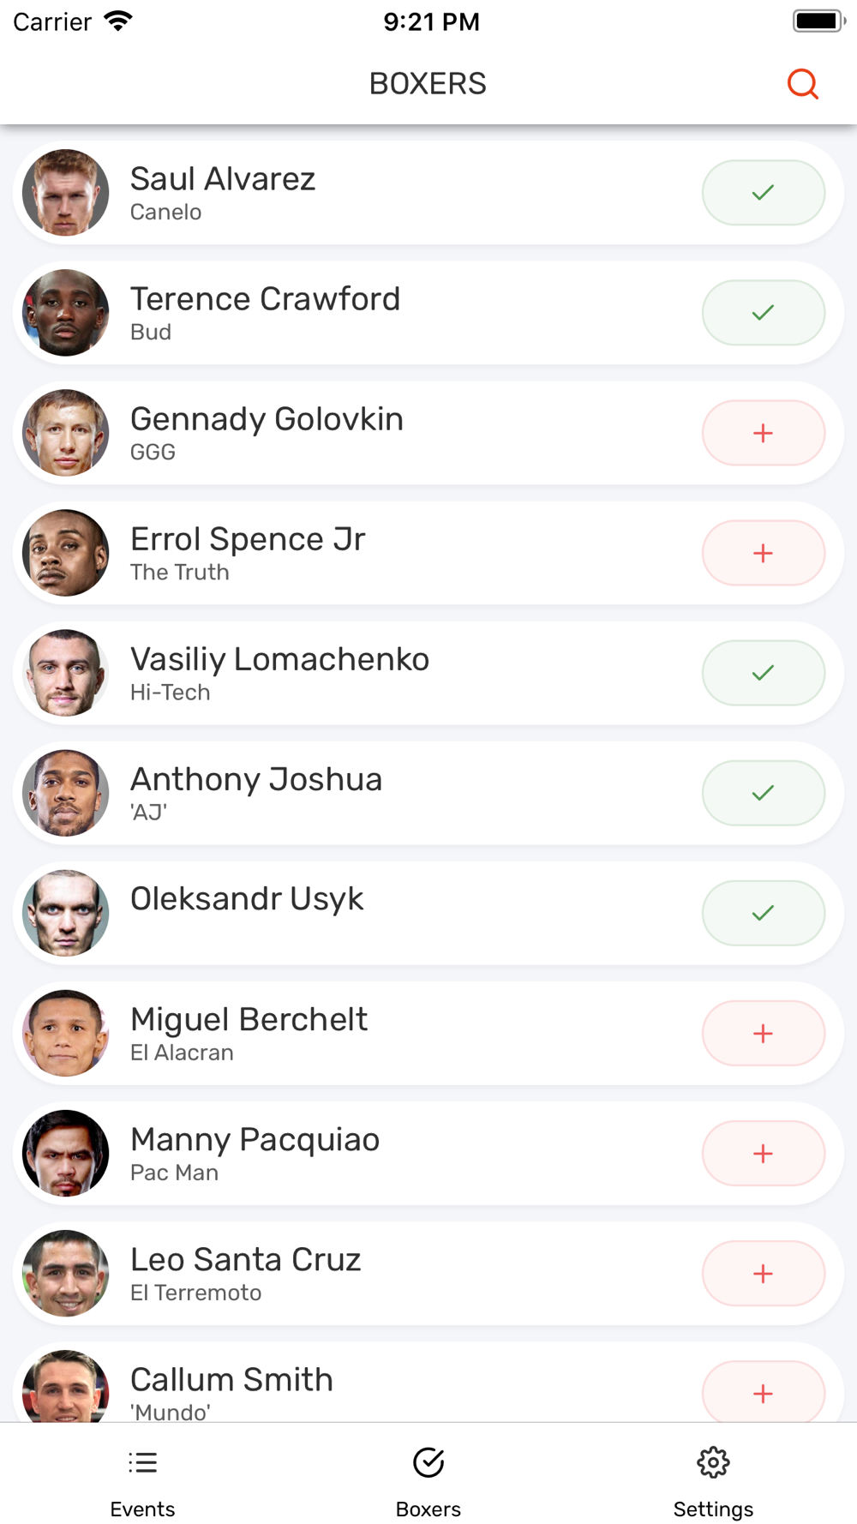The height and width of the screenshot is (1524, 857).
Task: Add Errol Spence Jr using plus
Action: coord(764,553)
